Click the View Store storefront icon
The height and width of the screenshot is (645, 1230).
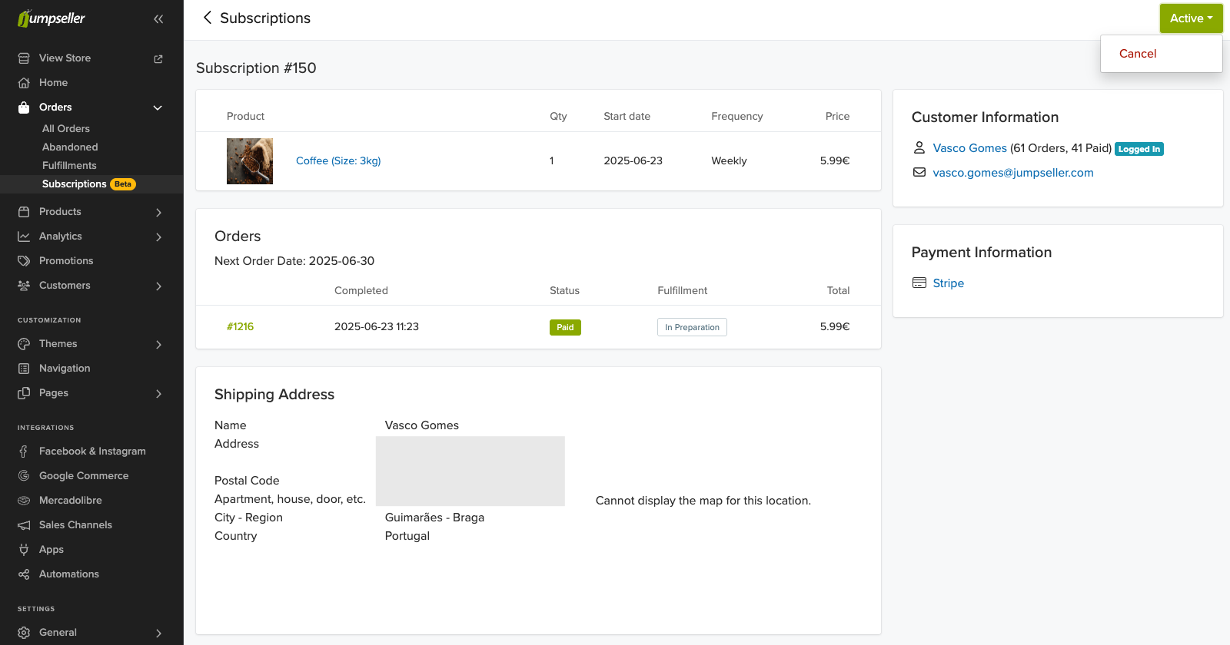[24, 58]
